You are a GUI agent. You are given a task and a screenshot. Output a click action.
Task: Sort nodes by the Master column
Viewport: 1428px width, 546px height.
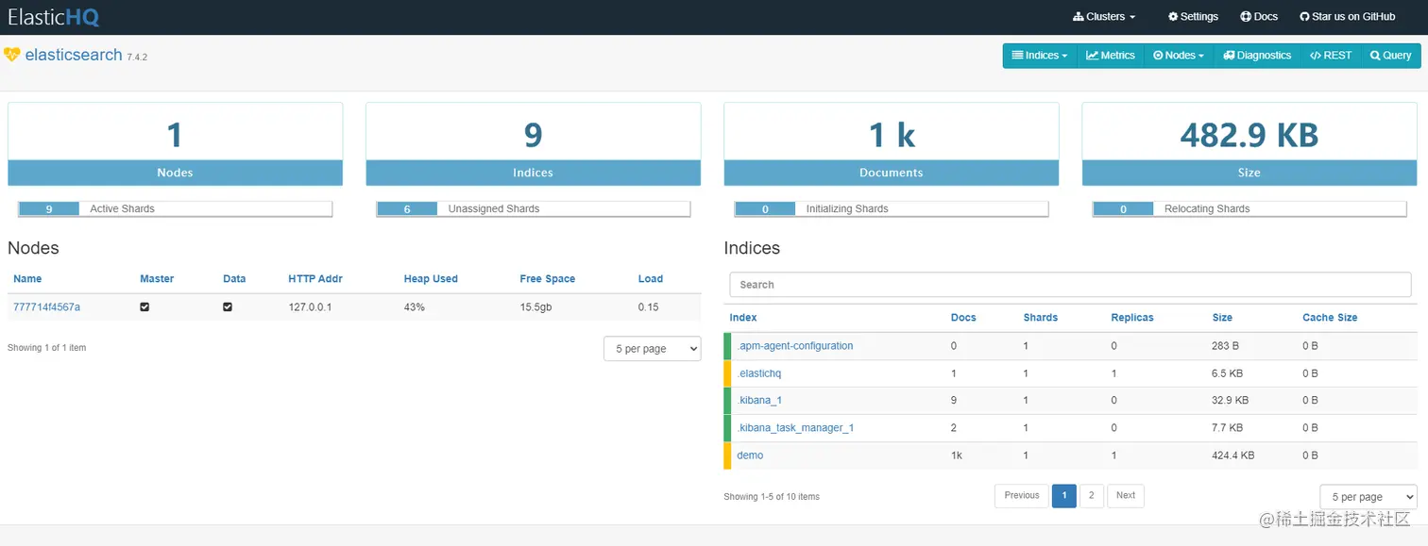[x=157, y=279]
